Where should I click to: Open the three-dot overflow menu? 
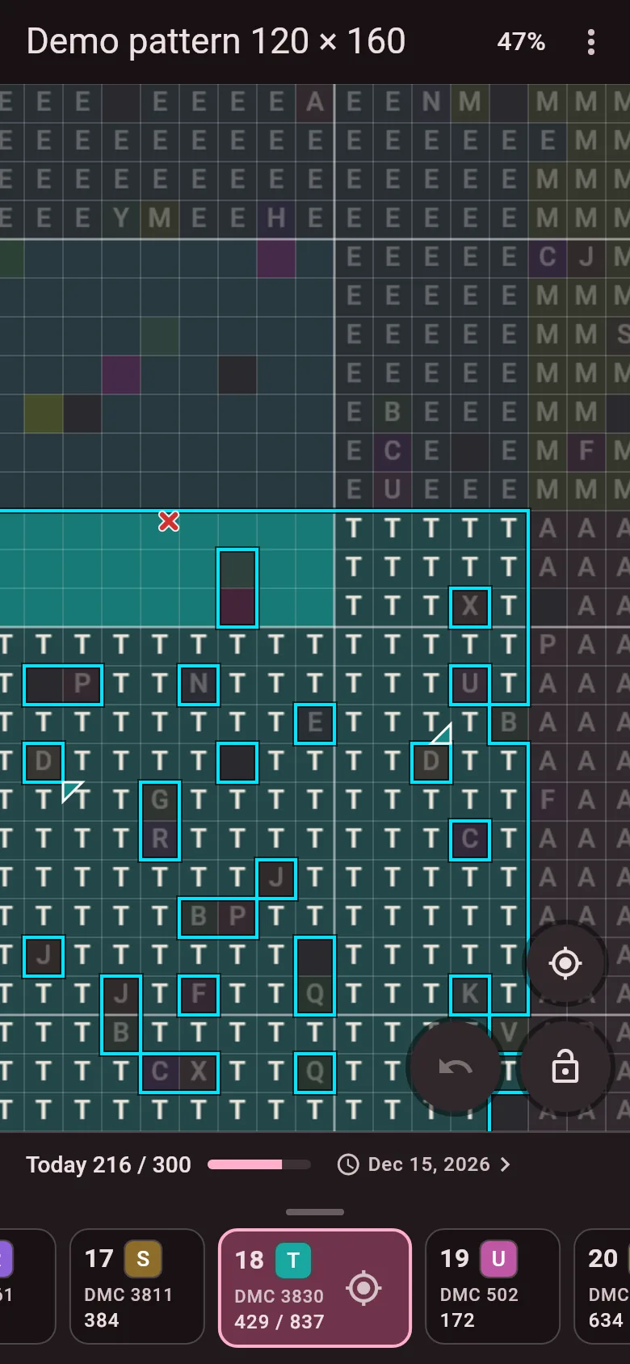(591, 42)
